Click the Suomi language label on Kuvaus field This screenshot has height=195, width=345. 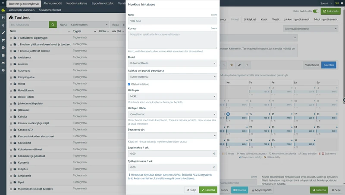(214, 28)
